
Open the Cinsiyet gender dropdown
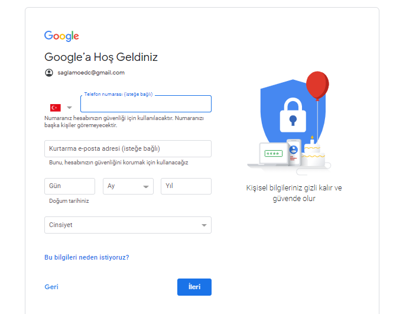(x=128, y=225)
